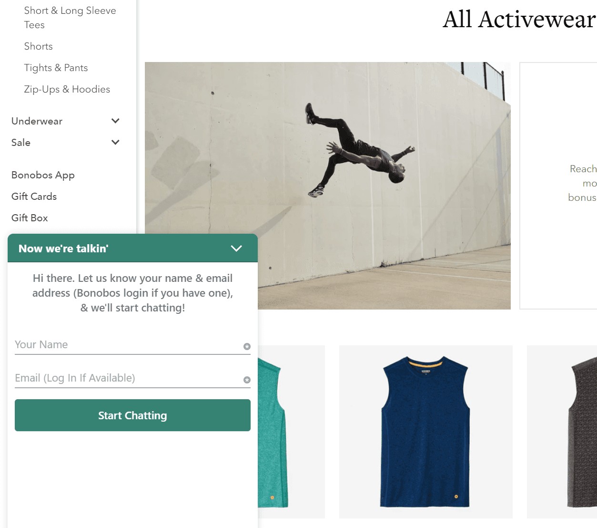Expand the Underwear category chevron
This screenshot has height=528, width=597.
[x=115, y=121]
